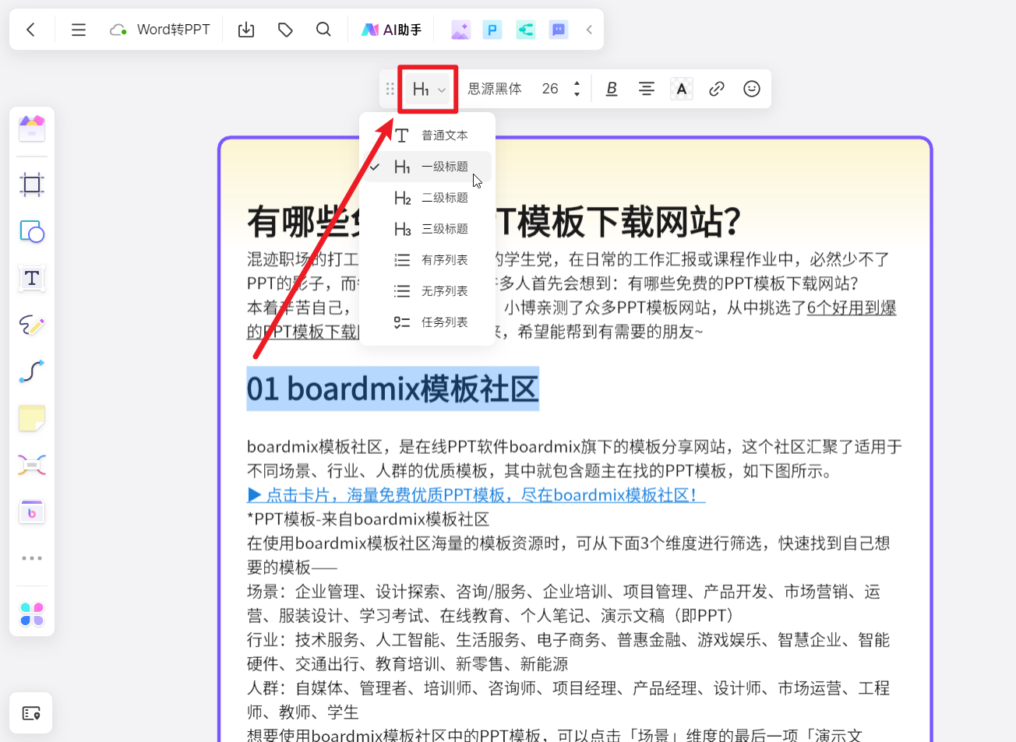Open the Shapes tool
Image resolution: width=1016 pixels, height=742 pixels.
(x=31, y=231)
